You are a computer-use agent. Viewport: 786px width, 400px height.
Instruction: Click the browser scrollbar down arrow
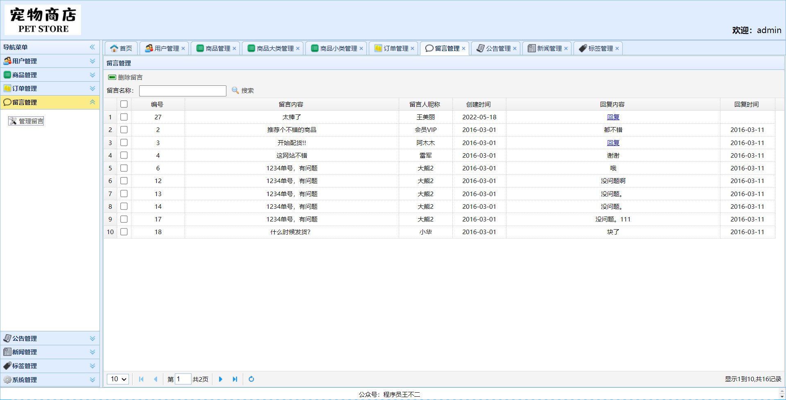coord(782,396)
